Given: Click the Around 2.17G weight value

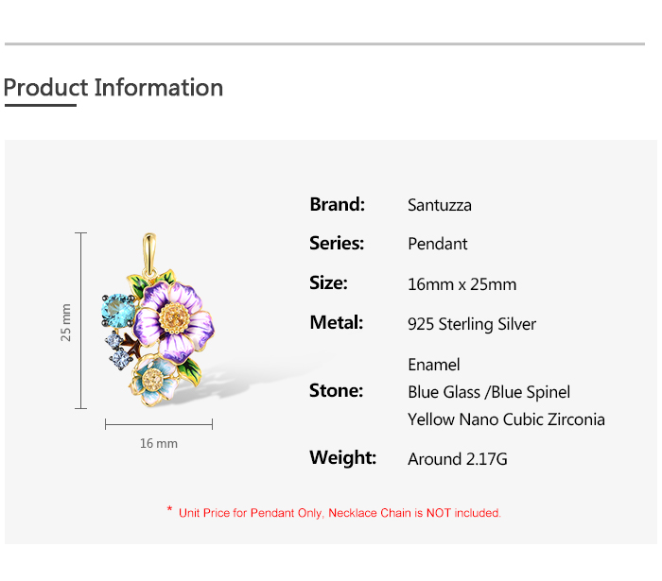Looking at the screenshot, I should pyautogui.click(x=458, y=459).
